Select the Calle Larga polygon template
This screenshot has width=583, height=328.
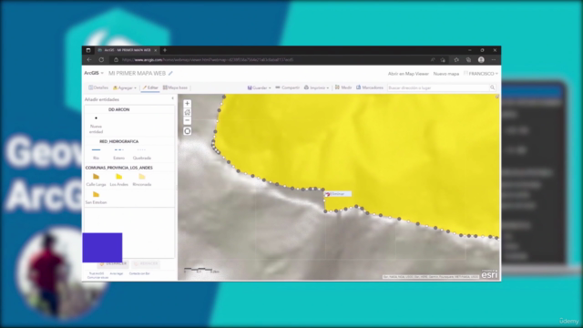(x=96, y=179)
